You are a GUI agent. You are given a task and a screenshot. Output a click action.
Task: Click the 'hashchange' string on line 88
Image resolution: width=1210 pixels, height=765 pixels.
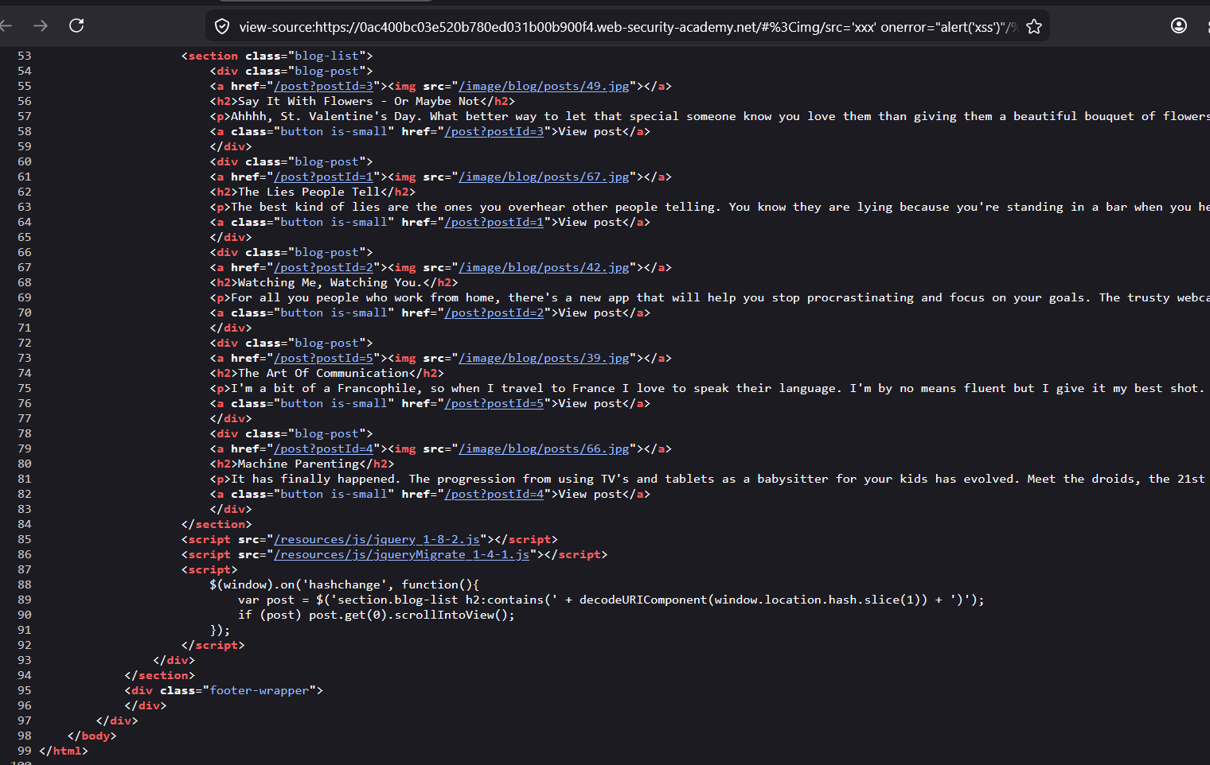pyautogui.click(x=345, y=584)
